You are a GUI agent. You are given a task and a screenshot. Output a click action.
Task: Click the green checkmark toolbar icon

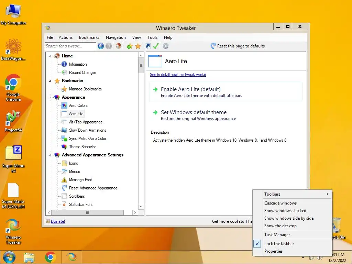click(x=156, y=46)
